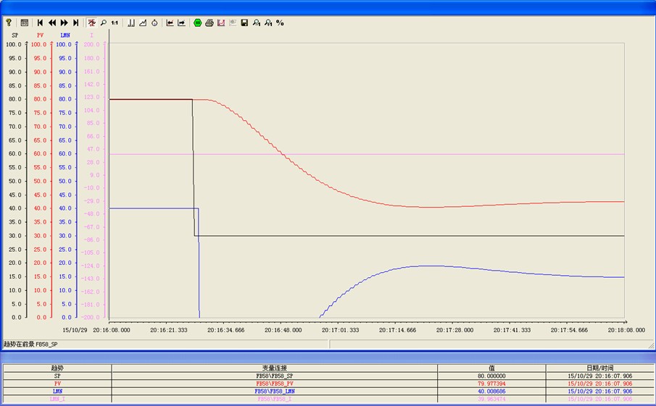Viewport: 656px width, 406px height.
Task: Click the 变量连接 column header
Action: 275,368
